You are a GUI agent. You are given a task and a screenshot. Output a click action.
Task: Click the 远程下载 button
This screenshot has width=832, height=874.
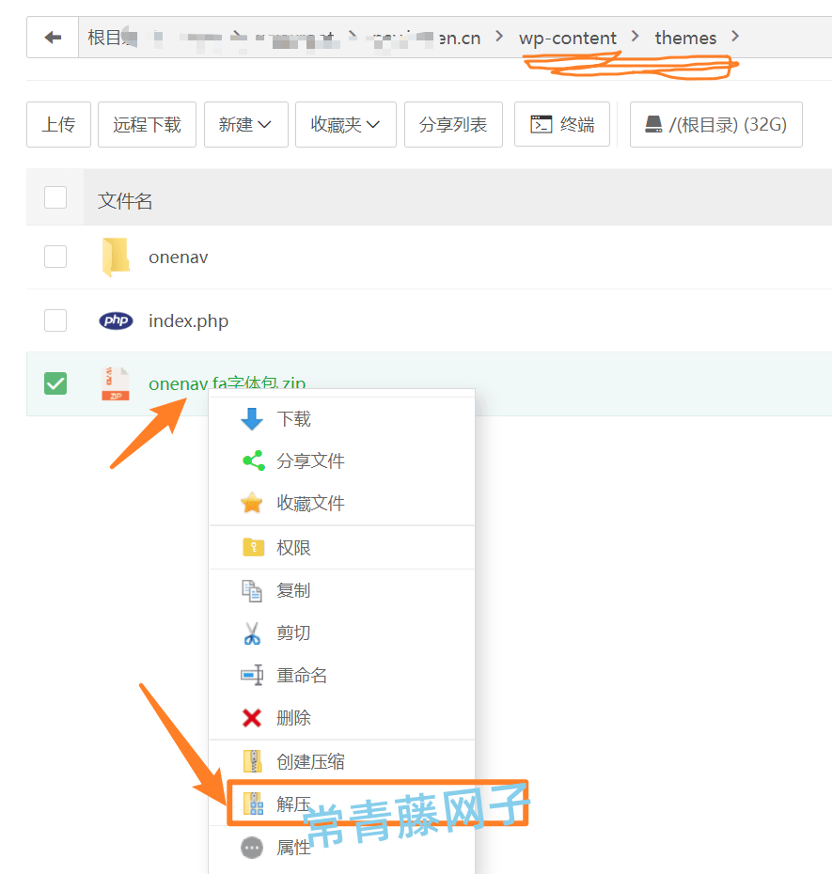[x=148, y=124]
